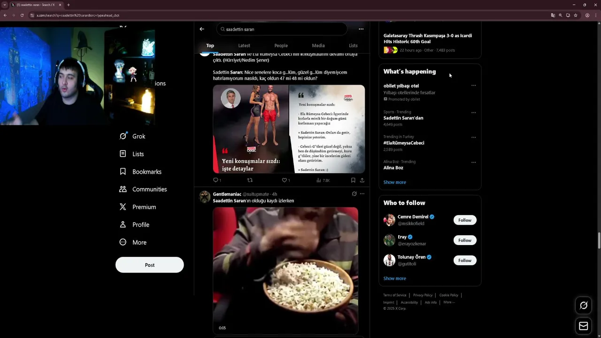This screenshot has height=338, width=601.
Task: Open Accessibility footer link
Action: tap(409, 302)
